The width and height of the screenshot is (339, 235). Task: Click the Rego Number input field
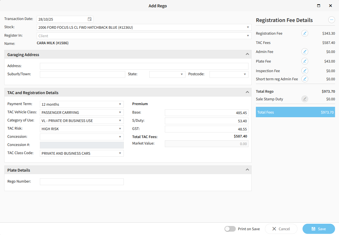pos(82,182)
